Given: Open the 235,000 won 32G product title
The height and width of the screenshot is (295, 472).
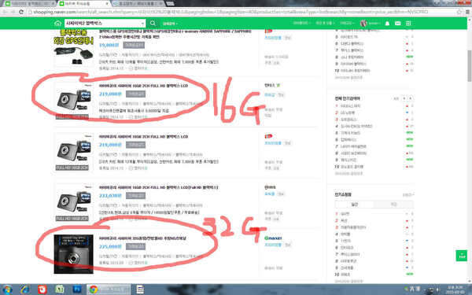Looking at the screenshot, I should (142, 238).
